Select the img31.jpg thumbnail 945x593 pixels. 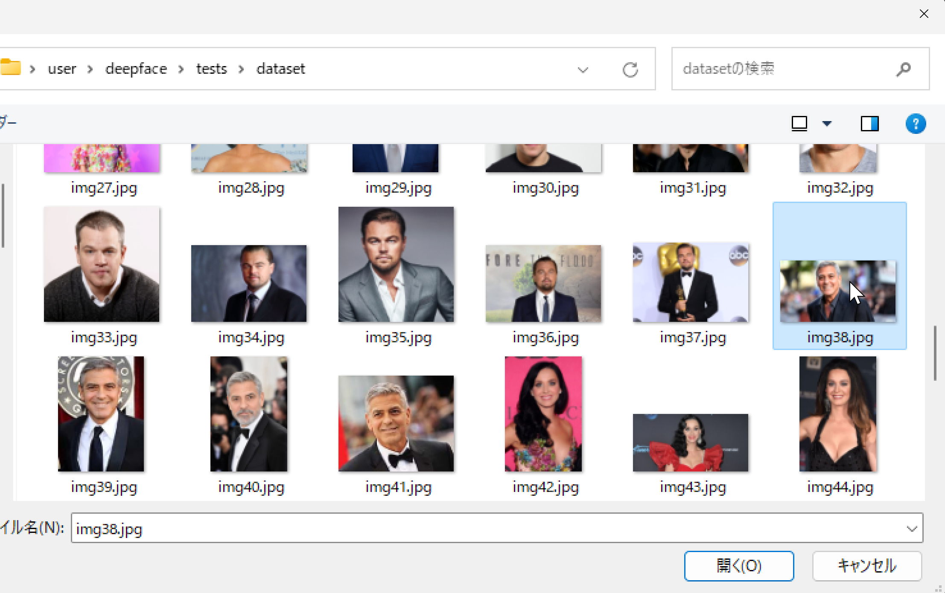(x=691, y=158)
